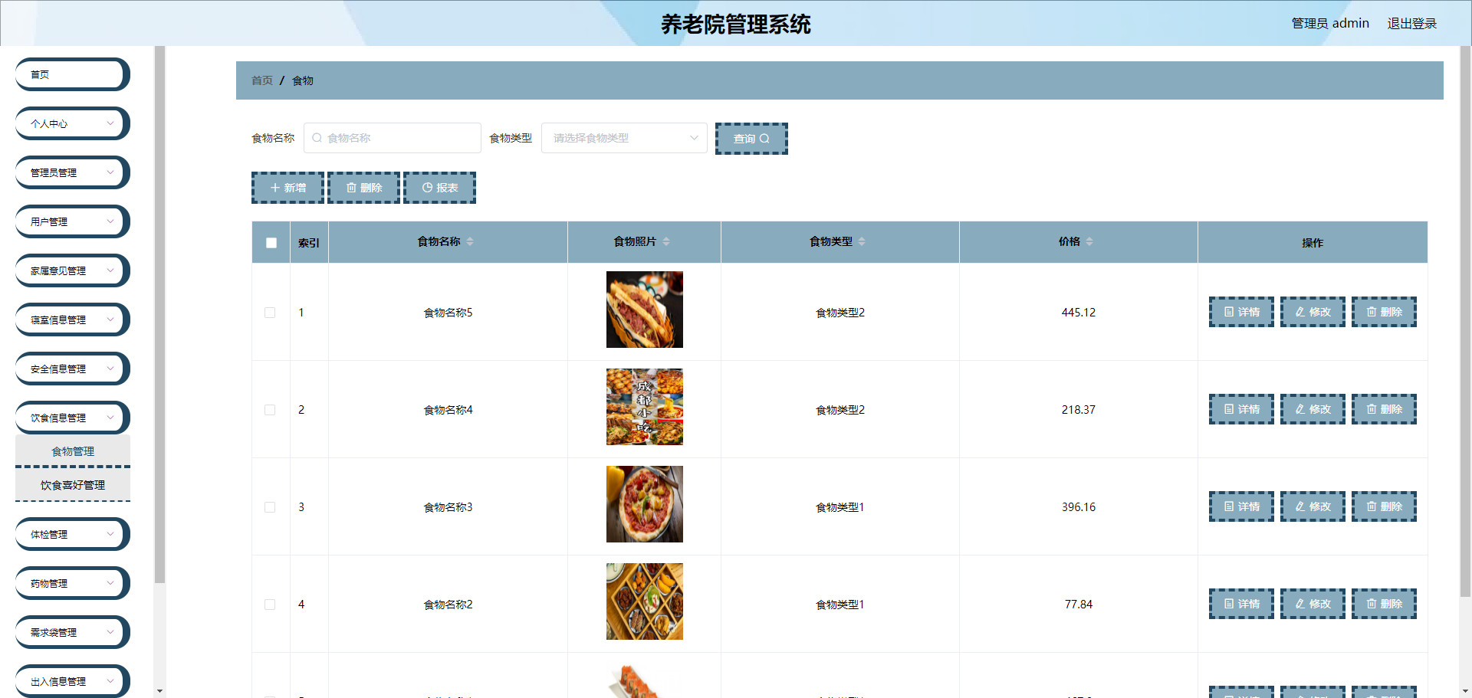This screenshot has height=698, width=1472.
Task: Toggle the select-all checkbox in table header
Action: point(271,243)
